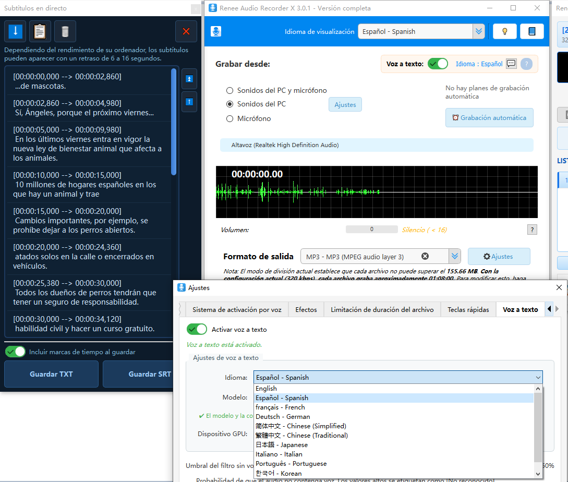
Task: Click the upper arrow-to-top button beside subtitle list
Action: click(189, 79)
